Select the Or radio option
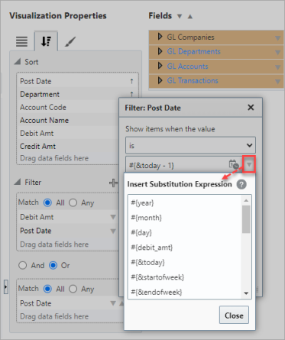Image resolution: width=285 pixels, height=340 pixels. 53,265
